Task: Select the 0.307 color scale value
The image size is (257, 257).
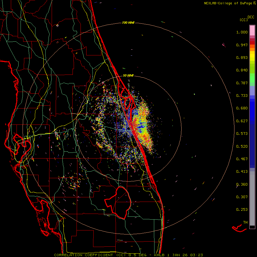Action: 242,197
